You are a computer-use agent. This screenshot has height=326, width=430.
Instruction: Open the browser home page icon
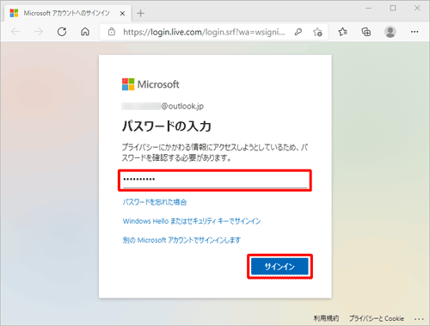pos(85,32)
